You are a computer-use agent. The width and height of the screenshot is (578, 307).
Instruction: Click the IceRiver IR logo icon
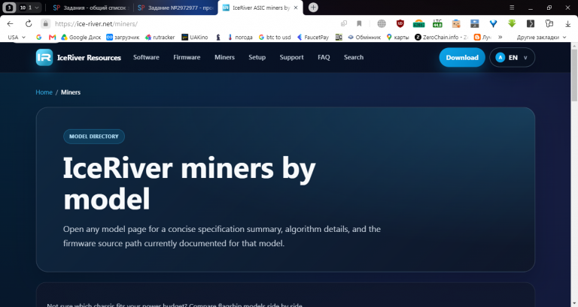click(44, 57)
